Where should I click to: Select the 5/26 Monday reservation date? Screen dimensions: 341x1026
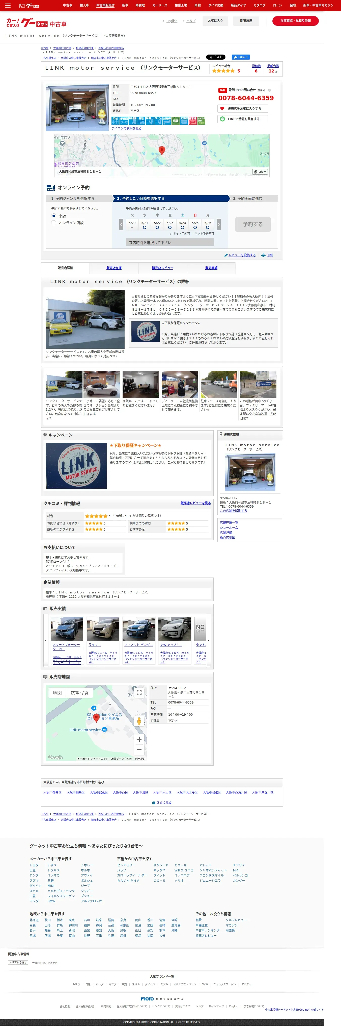coord(208,225)
